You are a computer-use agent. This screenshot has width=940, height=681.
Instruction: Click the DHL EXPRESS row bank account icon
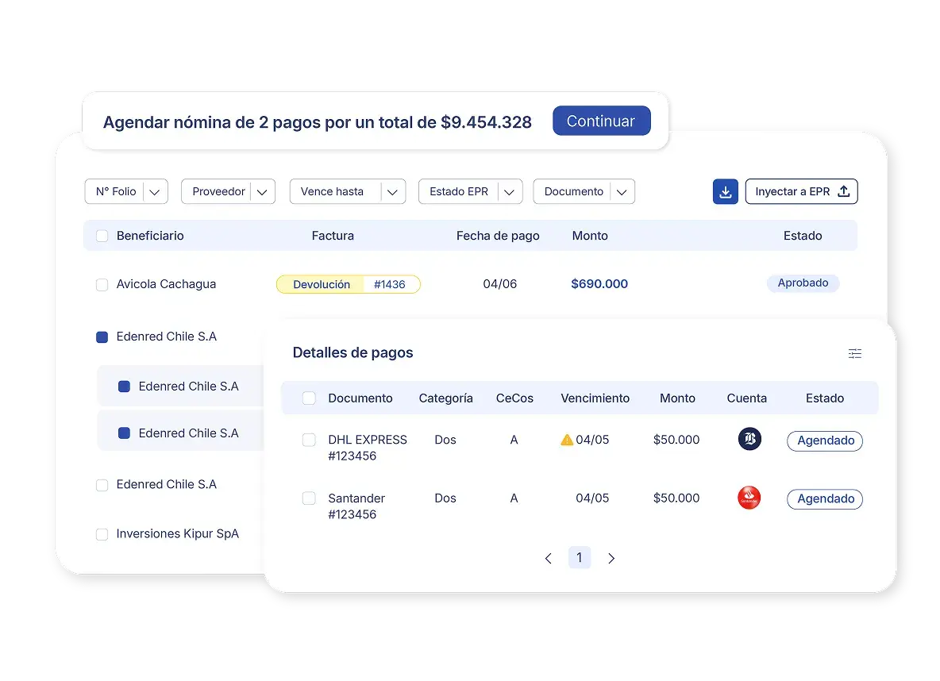tap(749, 439)
